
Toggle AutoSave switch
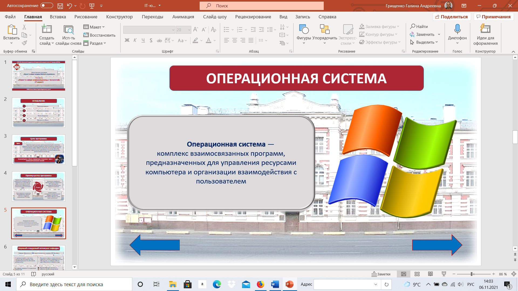point(47,6)
